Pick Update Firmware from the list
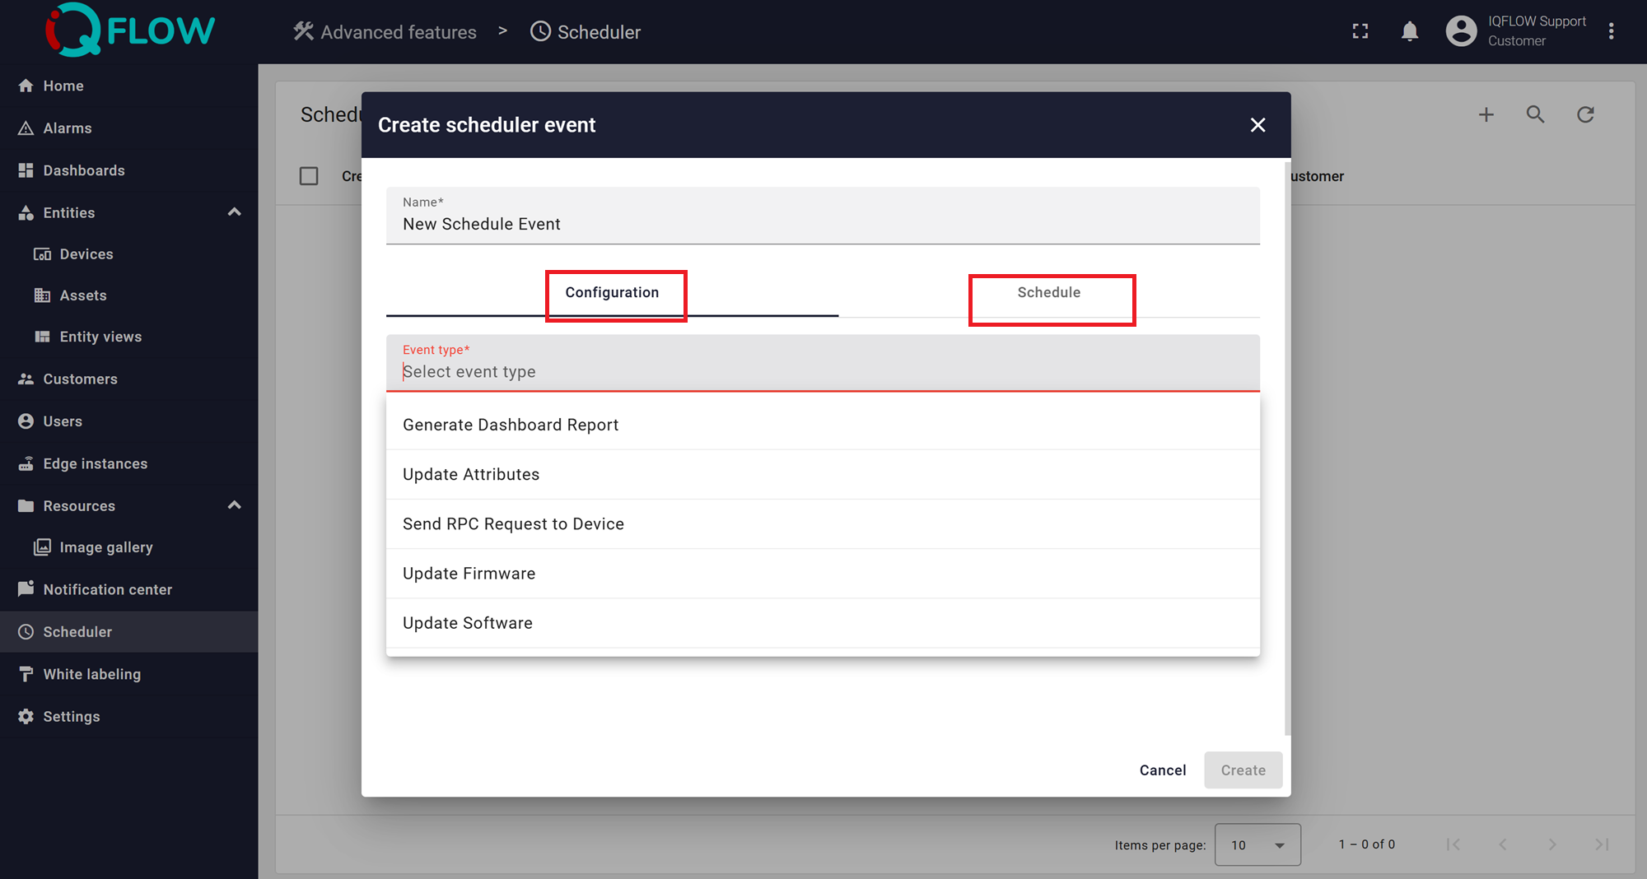 tap(469, 574)
